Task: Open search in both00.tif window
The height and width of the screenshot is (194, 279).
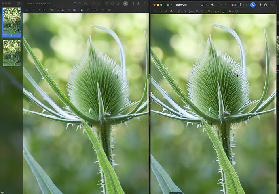Action: coord(273,5)
